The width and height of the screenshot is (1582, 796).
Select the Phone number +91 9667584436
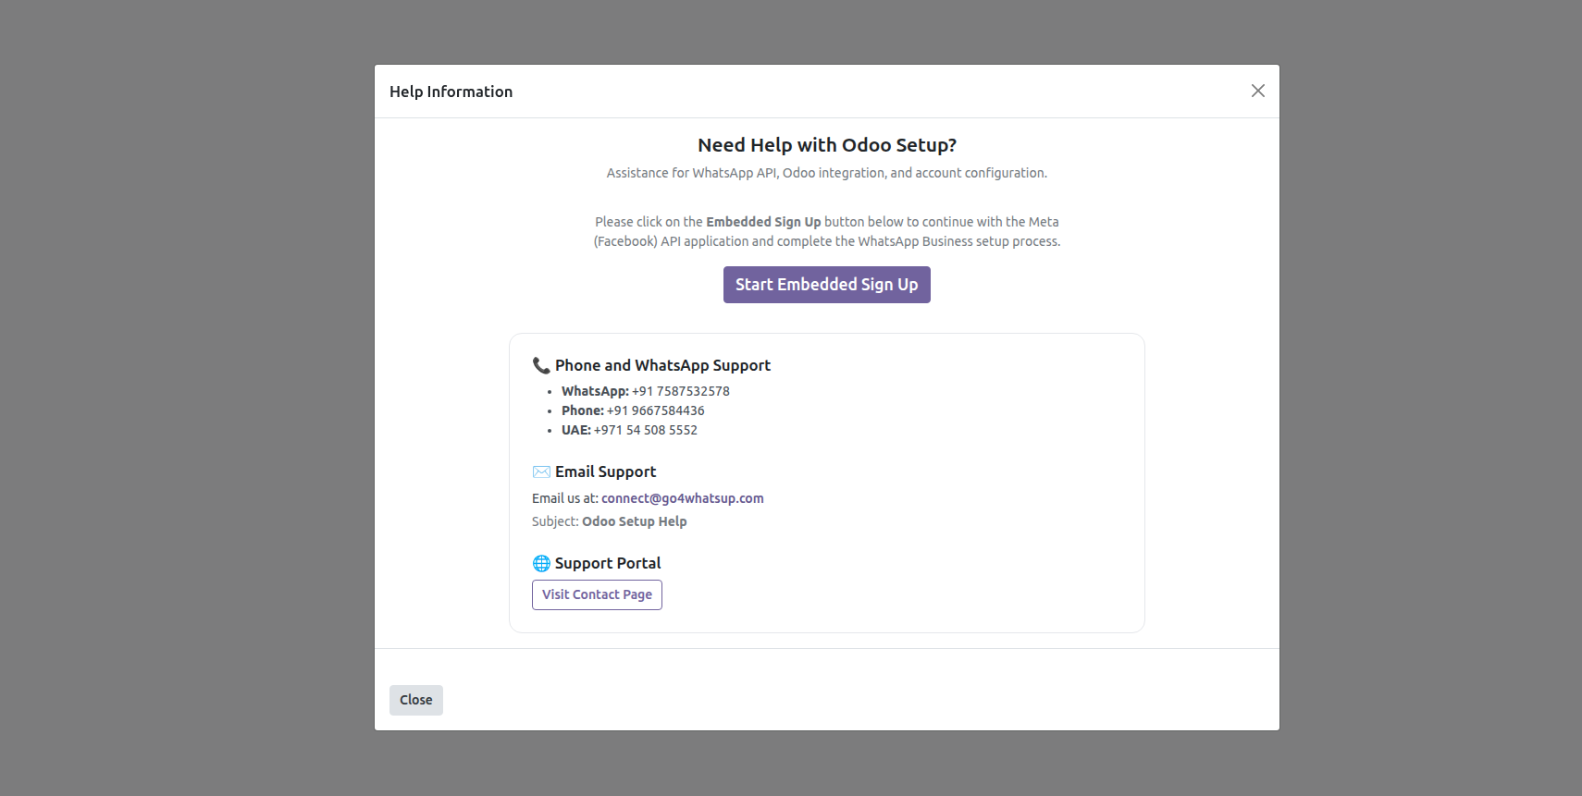655,410
